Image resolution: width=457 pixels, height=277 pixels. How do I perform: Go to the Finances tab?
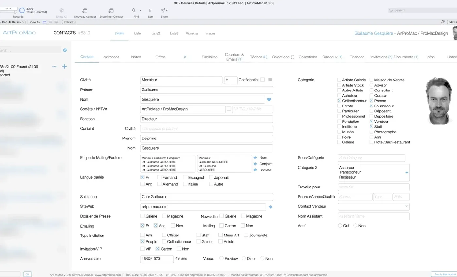coord(357,57)
